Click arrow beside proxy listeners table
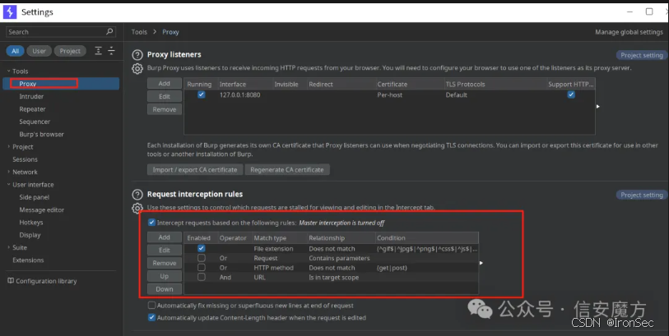 point(597,106)
